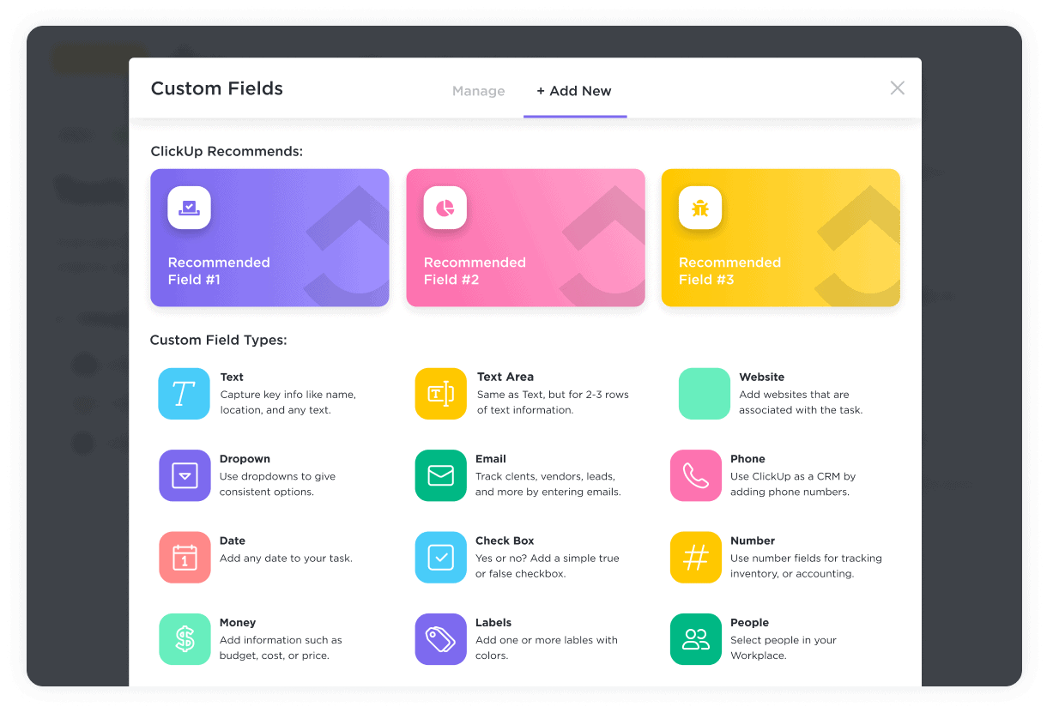The image size is (1047, 713).
Task: Click the Number title label
Action: coord(753,541)
